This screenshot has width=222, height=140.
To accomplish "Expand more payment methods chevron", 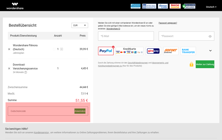I will tap(210, 51).
